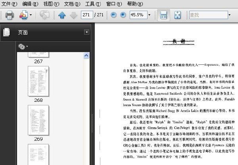Click the Pages panel document icon
The image size is (238, 165).
(x=6, y=32)
